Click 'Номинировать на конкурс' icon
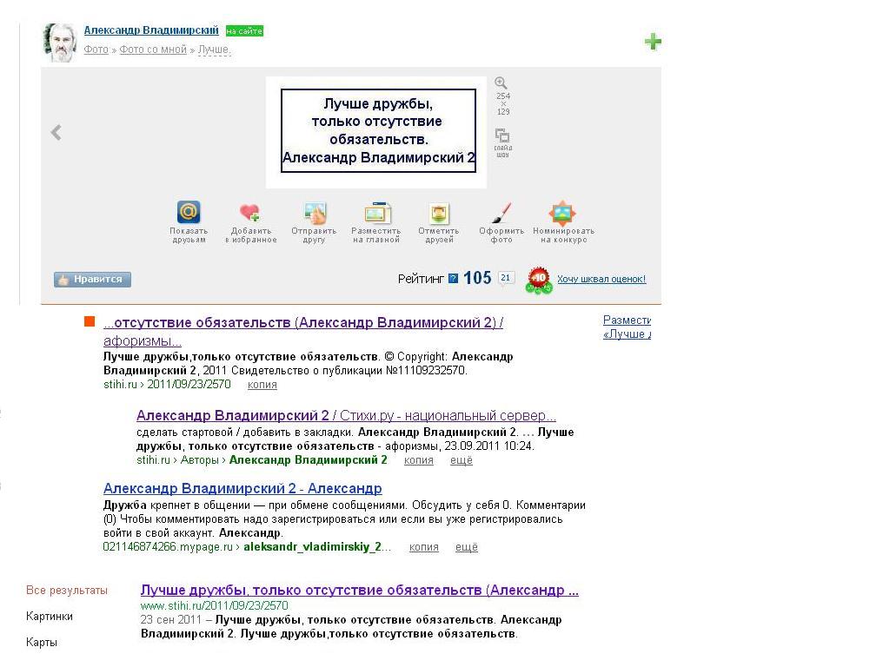This screenshot has width=890, height=667. 563,213
